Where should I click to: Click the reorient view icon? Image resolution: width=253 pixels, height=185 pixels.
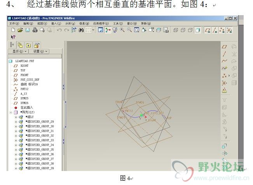pyautogui.click(x=144, y=30)
